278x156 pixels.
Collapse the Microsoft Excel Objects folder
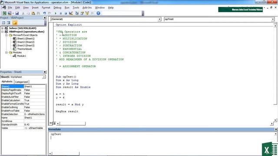7,35
